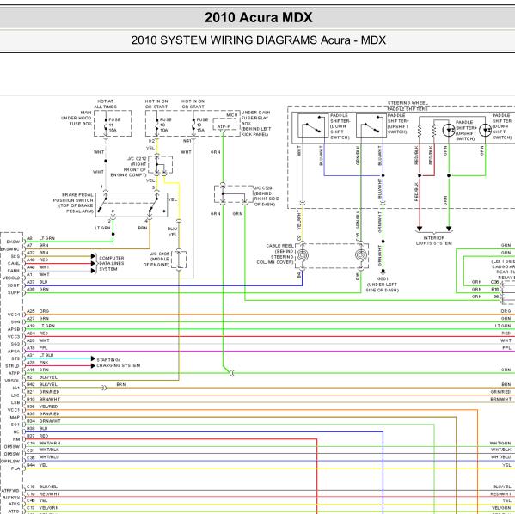Click the "C17 YEL/GRN" pin label
The height and width of the screenshot is (514, 515).
[43, 508]
